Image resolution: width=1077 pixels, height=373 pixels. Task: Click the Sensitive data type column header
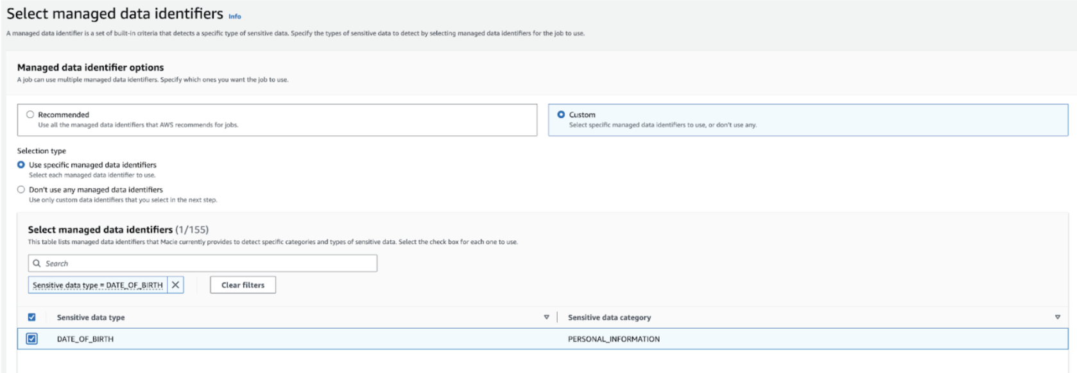90,317
